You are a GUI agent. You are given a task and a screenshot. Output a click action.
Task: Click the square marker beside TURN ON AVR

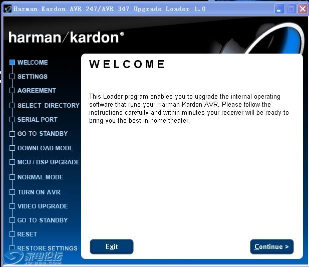12,192
